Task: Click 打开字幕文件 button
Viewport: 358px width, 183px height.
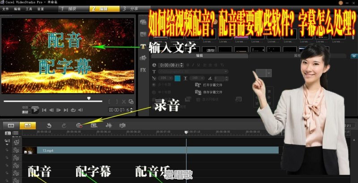Action: (x=209, y=85)
